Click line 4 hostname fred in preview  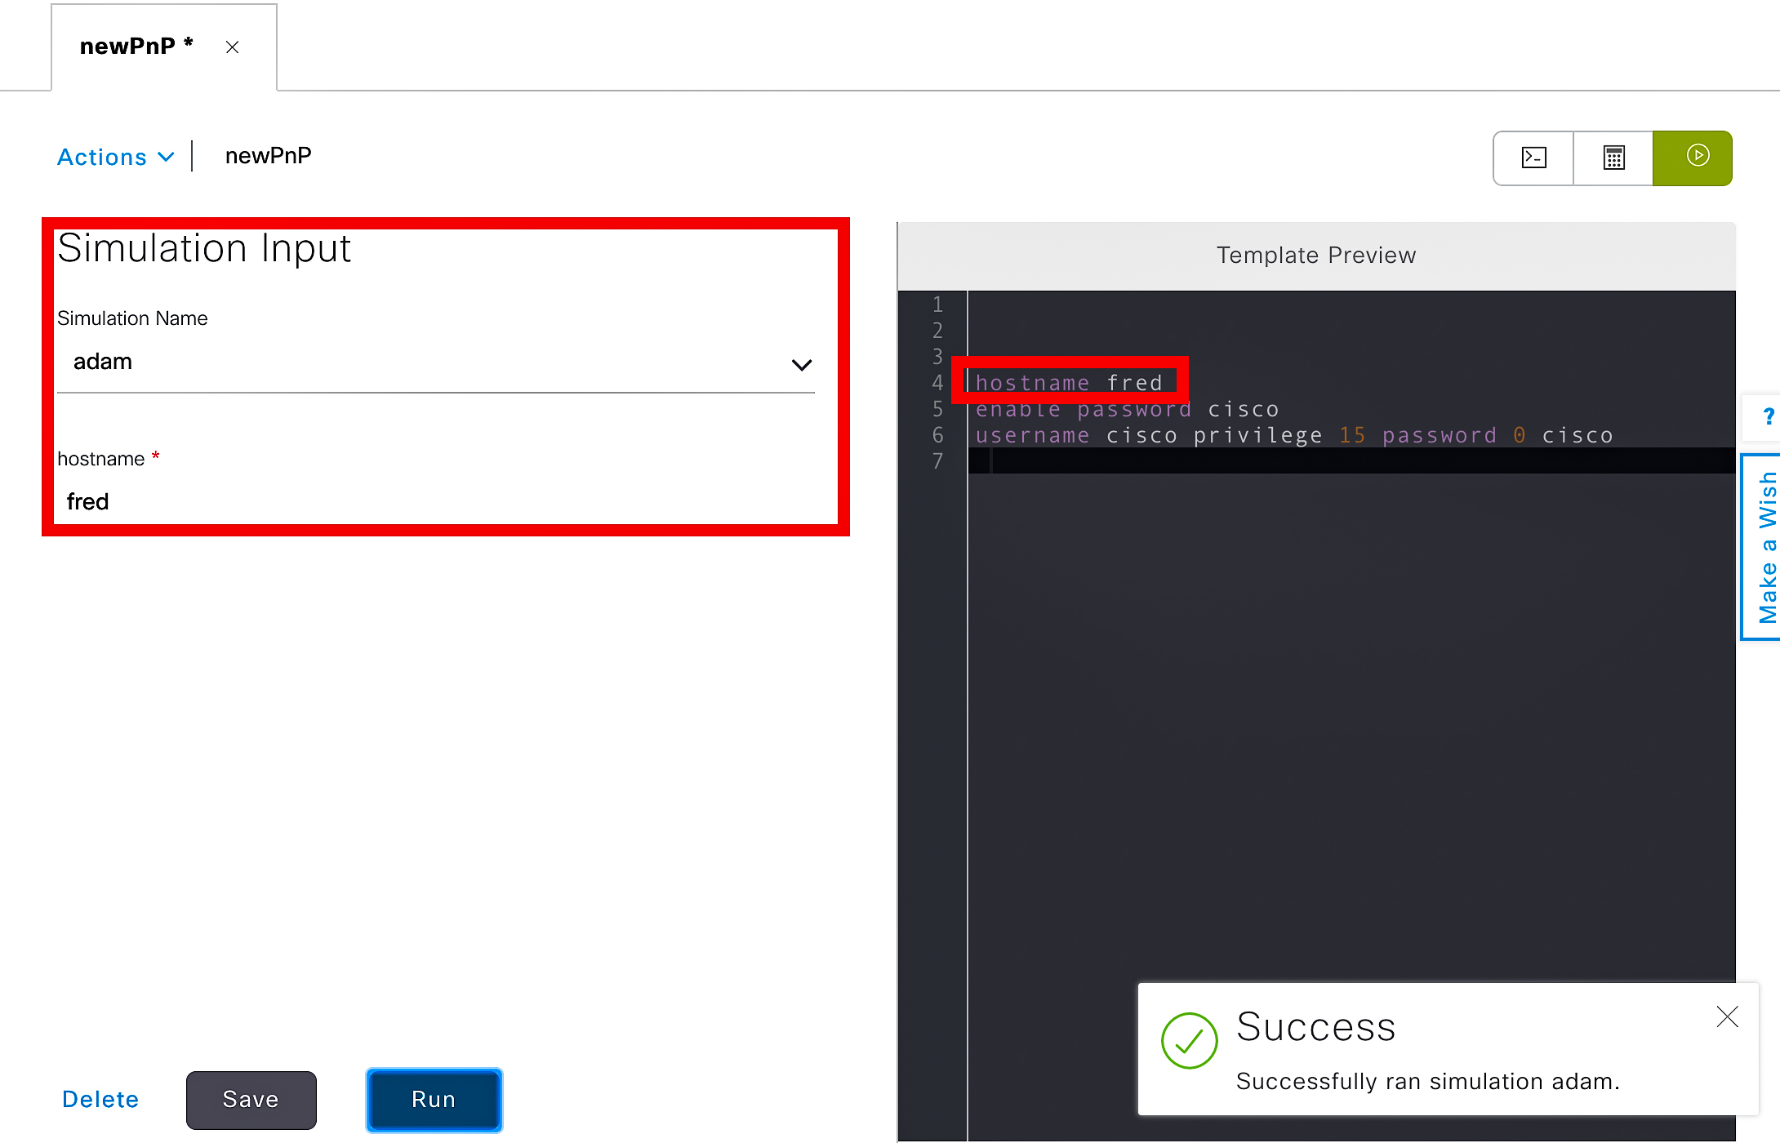click(1069, 382)
